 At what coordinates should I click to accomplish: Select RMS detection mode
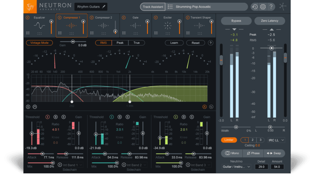pyautogui.click(x=104, y=43)
